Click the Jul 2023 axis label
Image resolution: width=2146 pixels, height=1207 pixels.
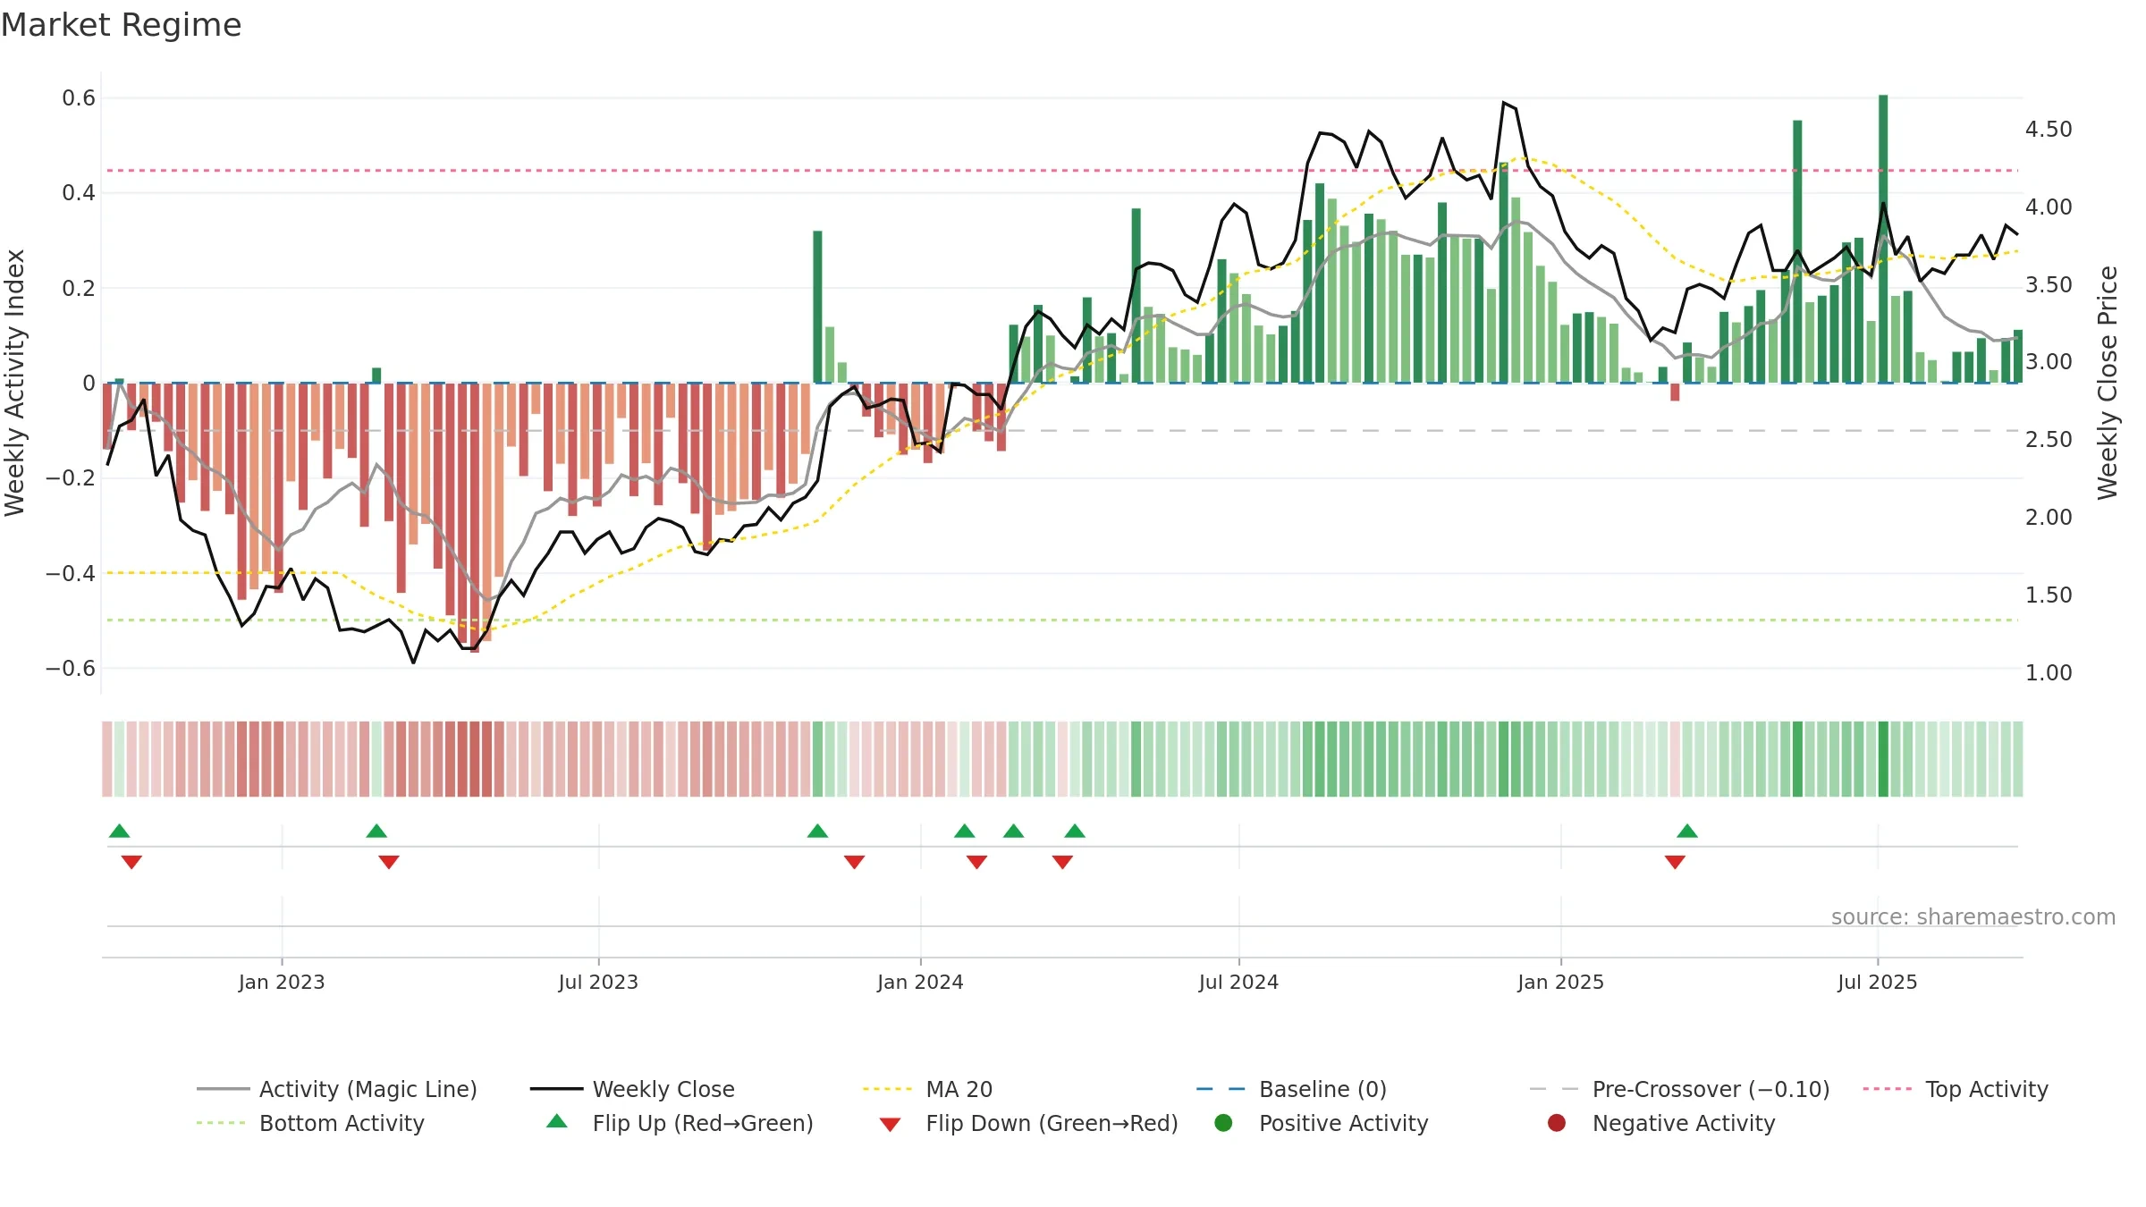tap(598, 982)
